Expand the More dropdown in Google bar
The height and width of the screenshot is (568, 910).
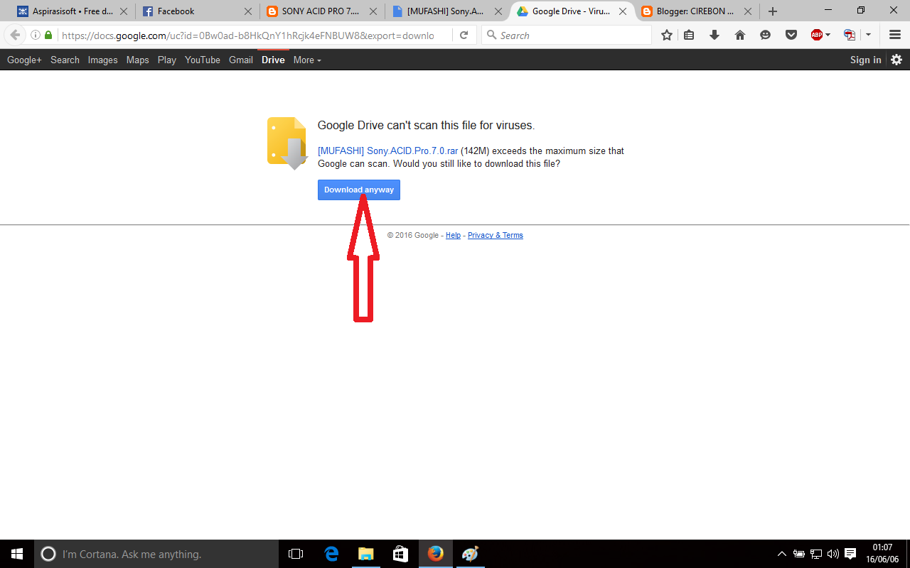tap(307, 60)
